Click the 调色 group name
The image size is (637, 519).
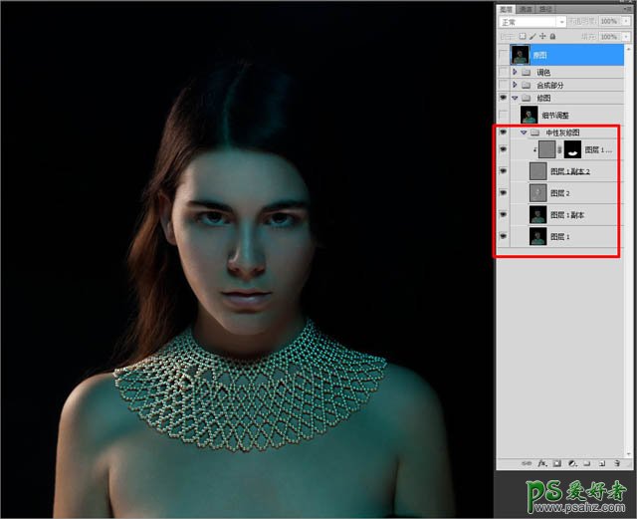543,73
